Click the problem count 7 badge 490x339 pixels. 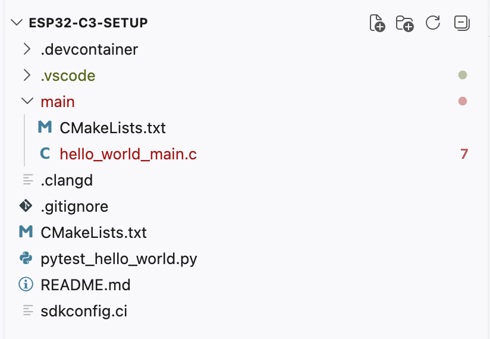(x=464, y=154)
